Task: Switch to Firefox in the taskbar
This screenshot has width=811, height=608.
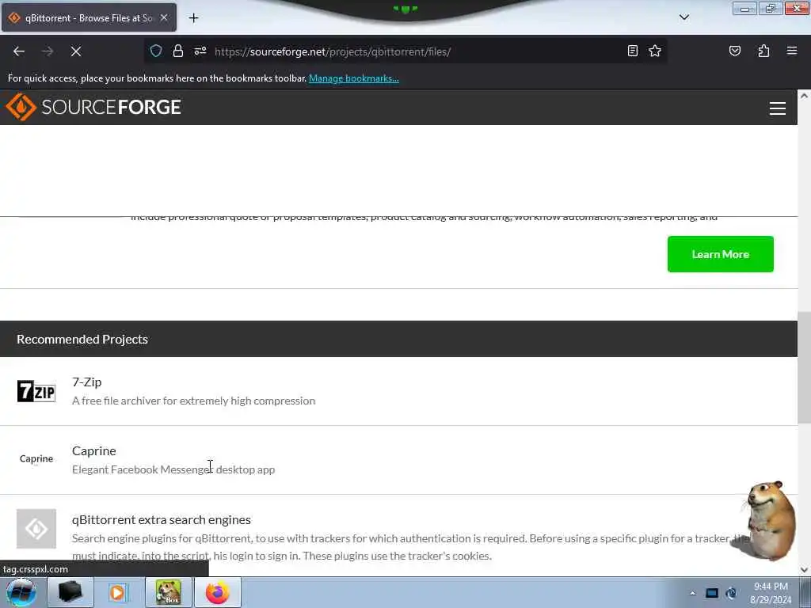Action: [218, 592]
